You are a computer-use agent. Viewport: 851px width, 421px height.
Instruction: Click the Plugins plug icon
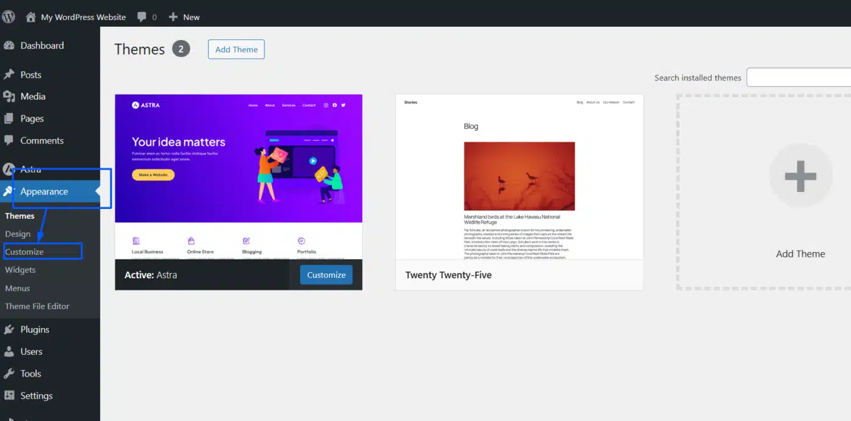pyautogui.click(x=9, y=329)
